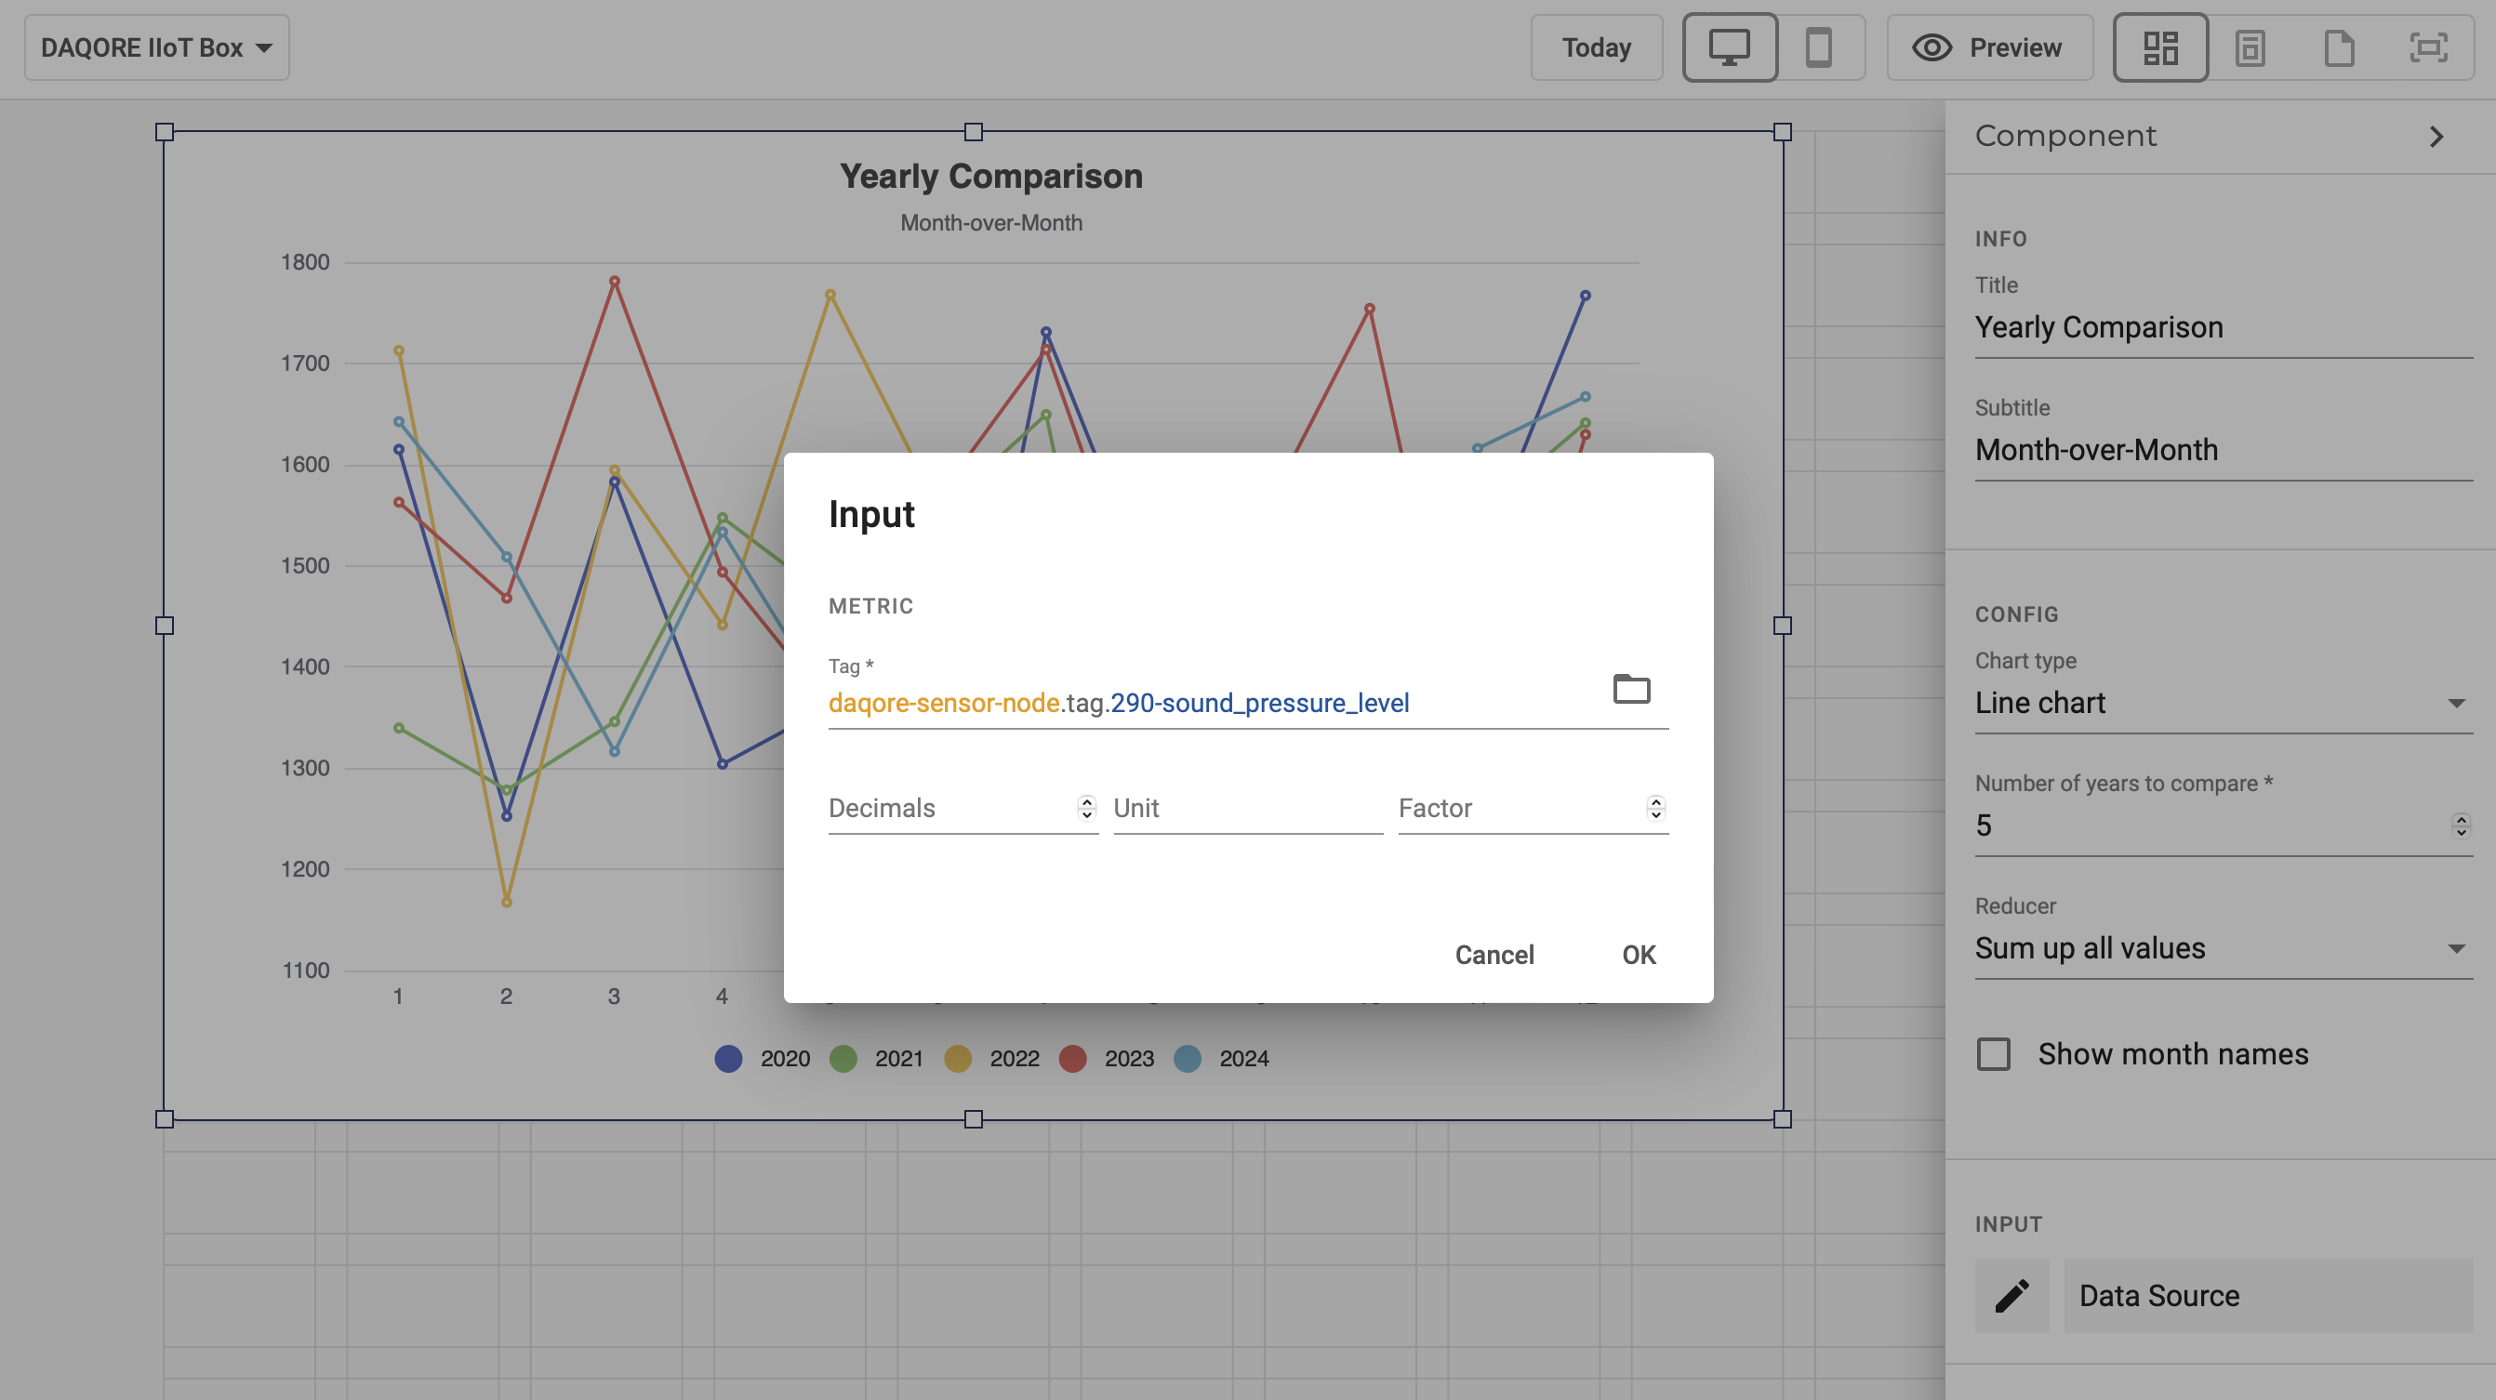This screenshot has width=2496, height=1400.
Task: Click the Today button
Action: point(1596,47)
